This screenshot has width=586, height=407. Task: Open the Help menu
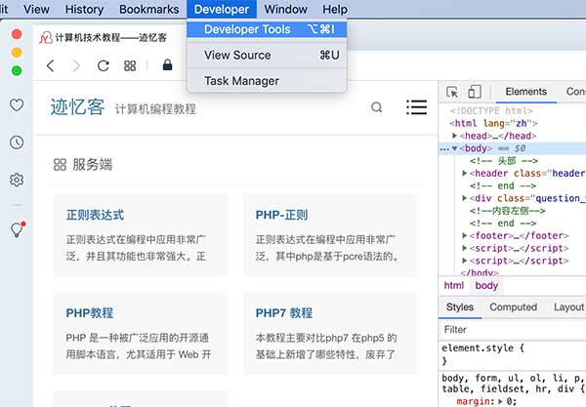335,9
